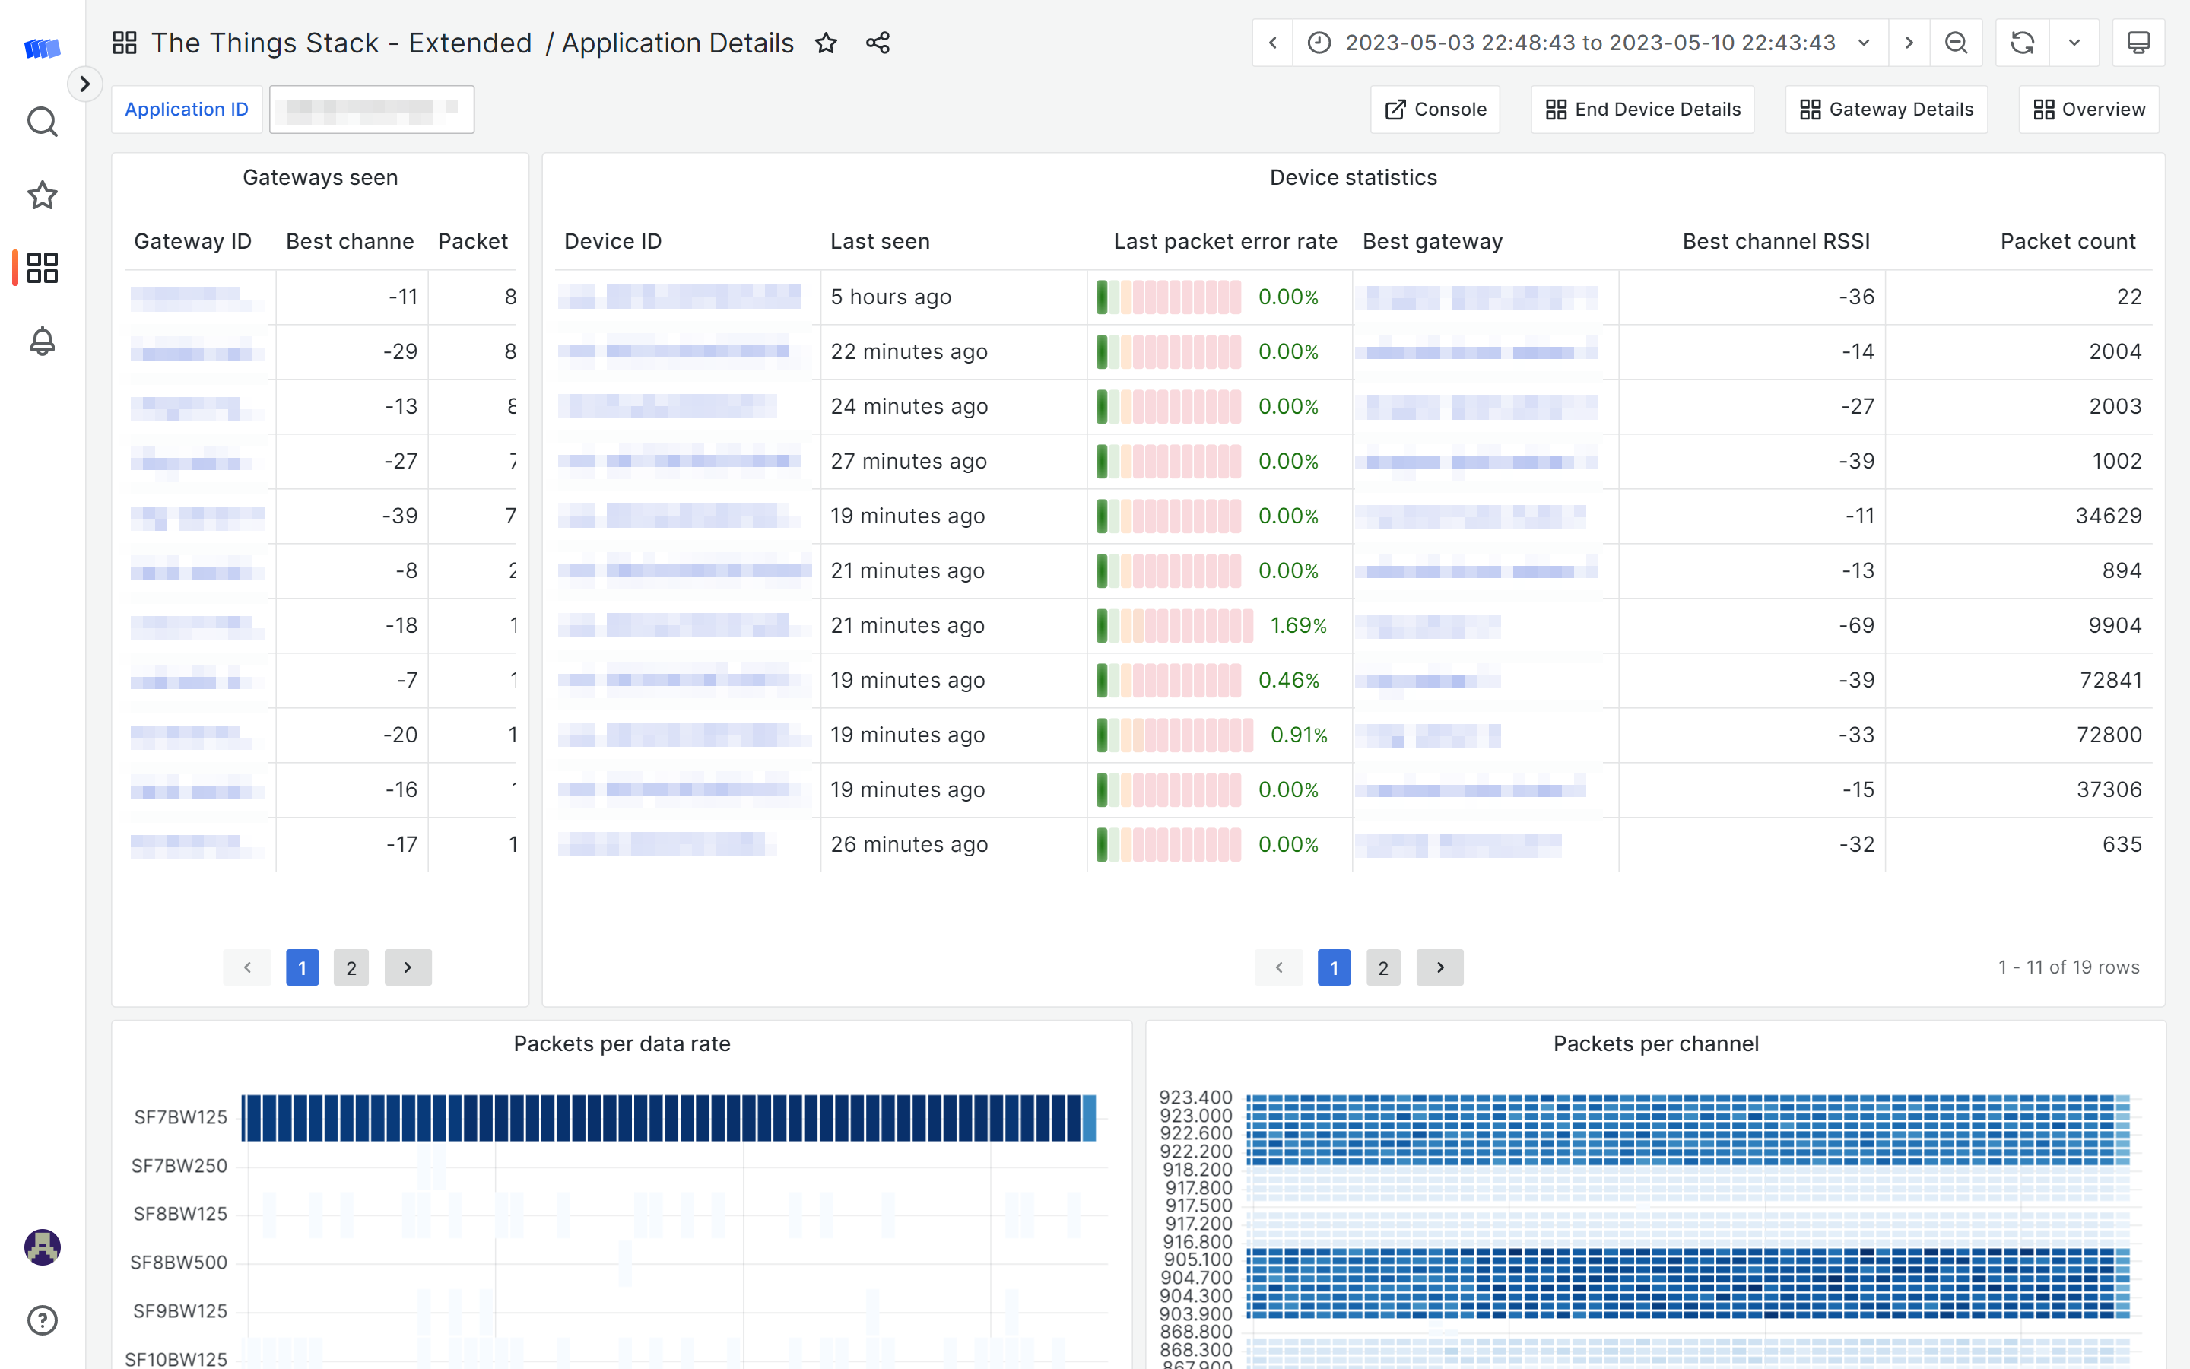The height and width of the screenshot is (1369, 2190).
Task: Go to page 2 of Gateways seen
Action: [351, 968]
